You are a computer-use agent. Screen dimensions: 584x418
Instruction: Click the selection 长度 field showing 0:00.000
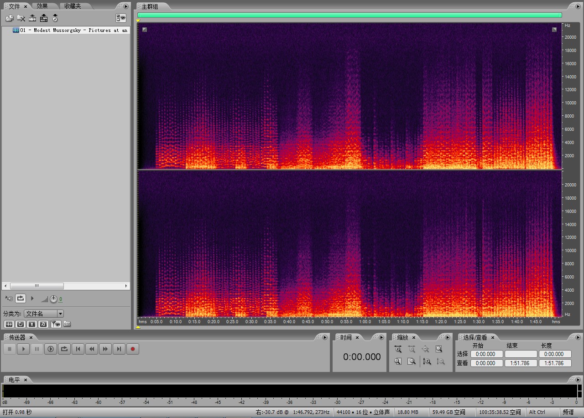point(555,354)
